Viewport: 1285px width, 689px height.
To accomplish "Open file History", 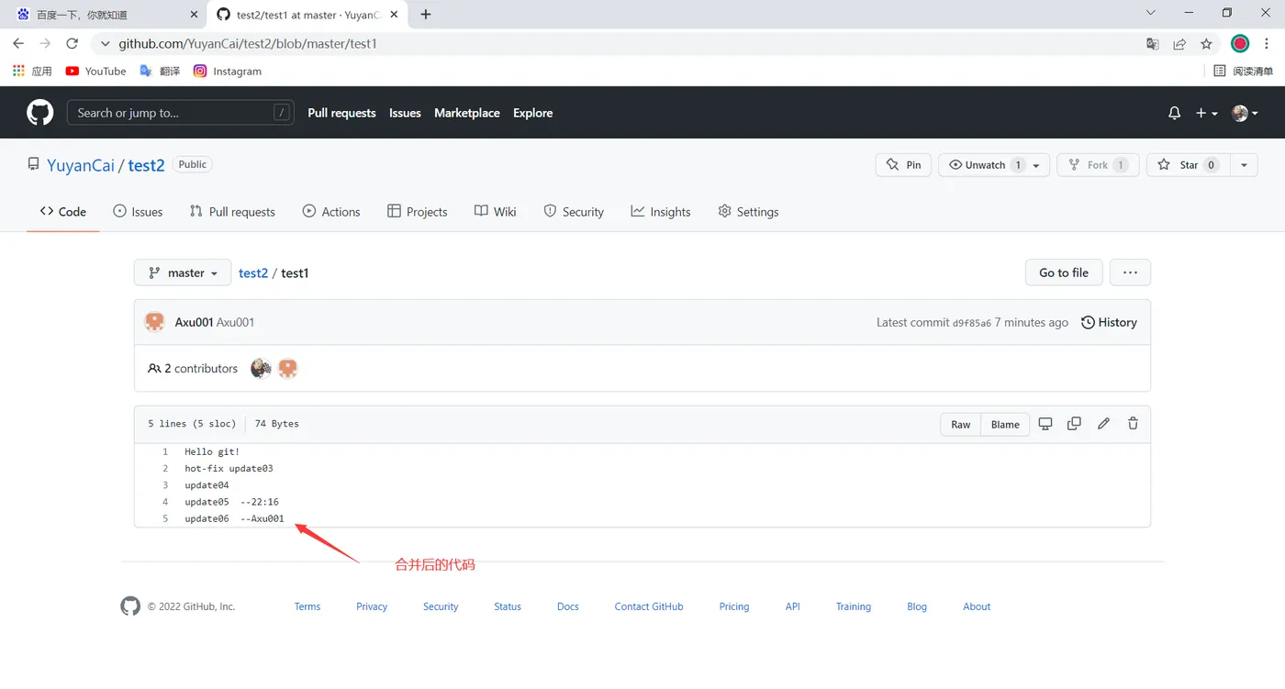I will 1109,322.
